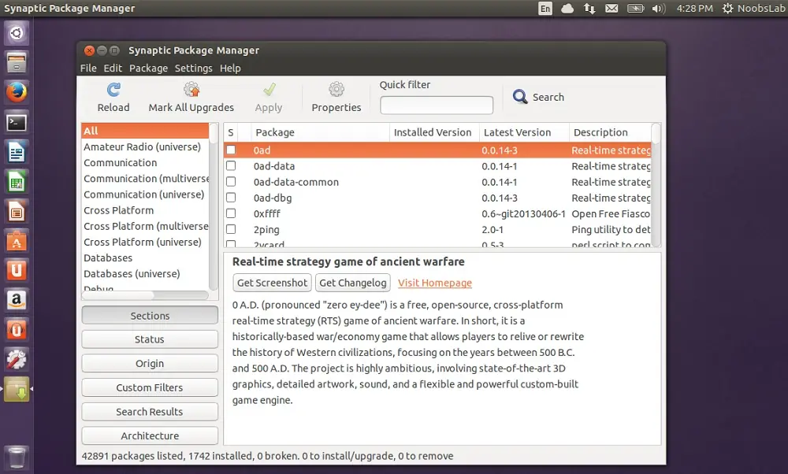Viewport: 788px width, 474px height.
Task: Open Ubuntu Software Center dock icon
Action: pos(17,242)
